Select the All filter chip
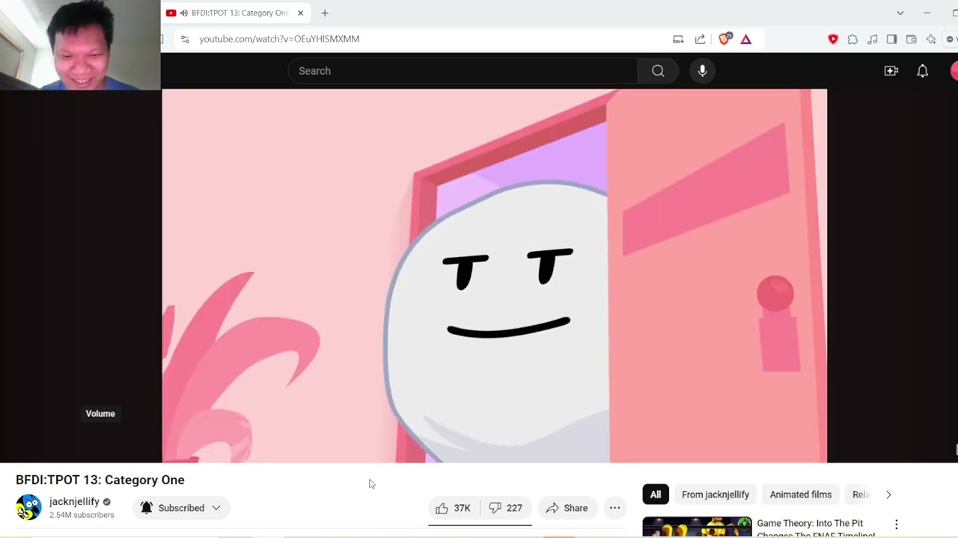The width and height of the screenshot is (958, 538). tap(656, 495)
